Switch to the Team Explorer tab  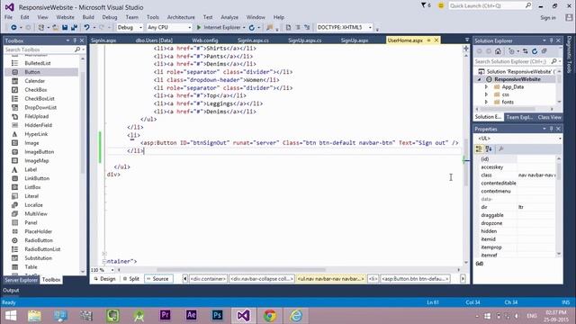[x=519, y=117]
